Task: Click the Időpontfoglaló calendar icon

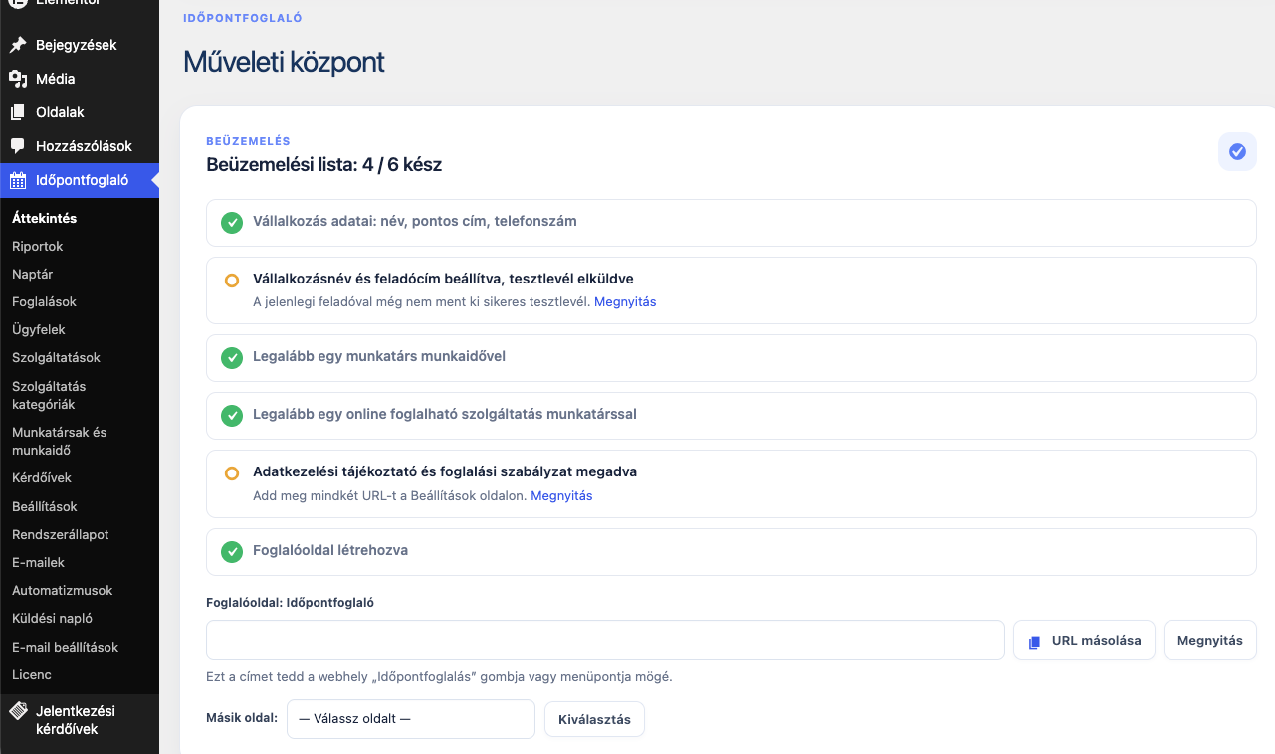Action: click(x=18, y=180)
